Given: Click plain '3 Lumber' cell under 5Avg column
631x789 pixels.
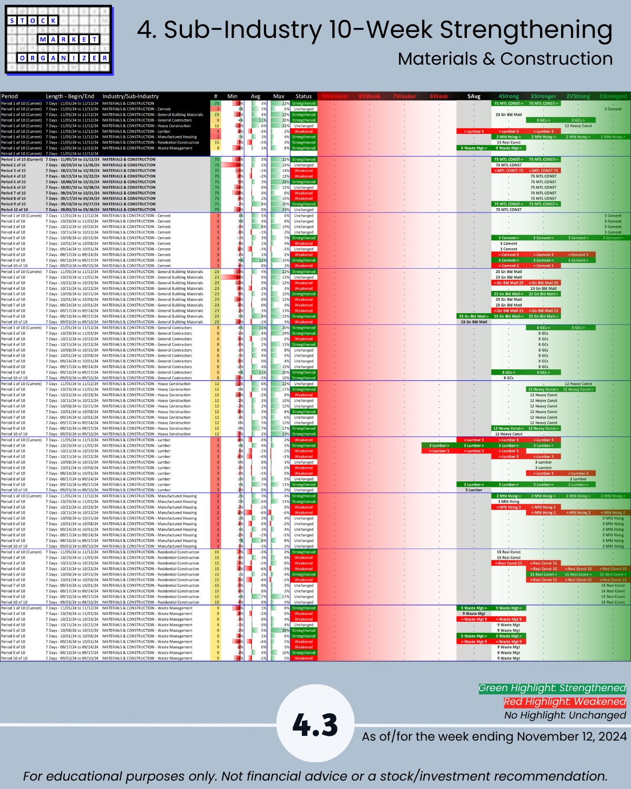Looking at the screenshot, I should (x=474, y=490).
